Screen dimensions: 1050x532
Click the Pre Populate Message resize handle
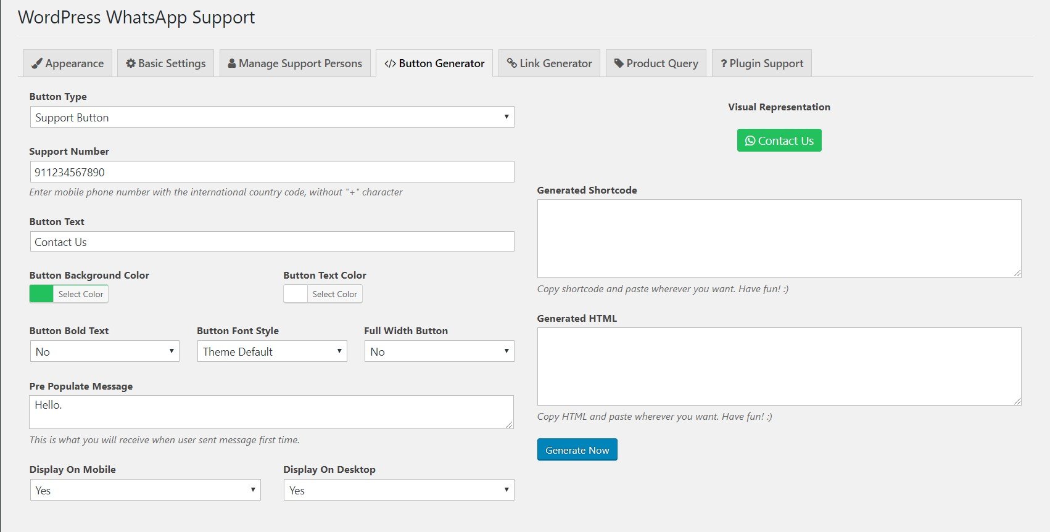[x=510, y=425]
